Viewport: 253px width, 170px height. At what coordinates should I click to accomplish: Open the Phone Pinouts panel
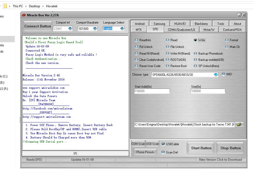tap(145, 152)
